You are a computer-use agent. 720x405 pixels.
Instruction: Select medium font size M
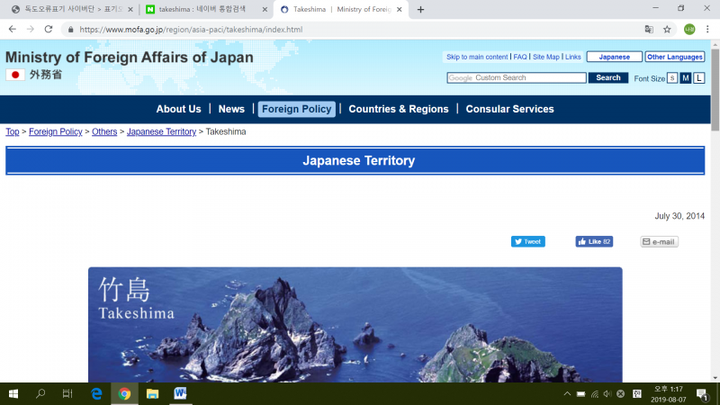(x=686, y=78)
